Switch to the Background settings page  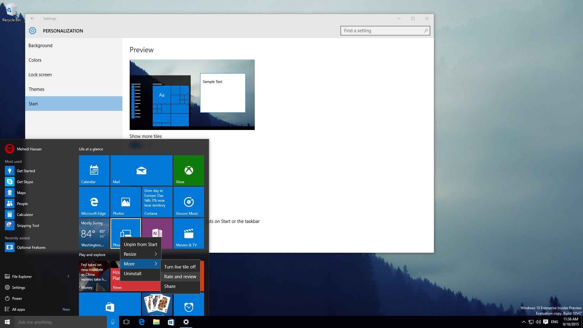click(74, 45)
